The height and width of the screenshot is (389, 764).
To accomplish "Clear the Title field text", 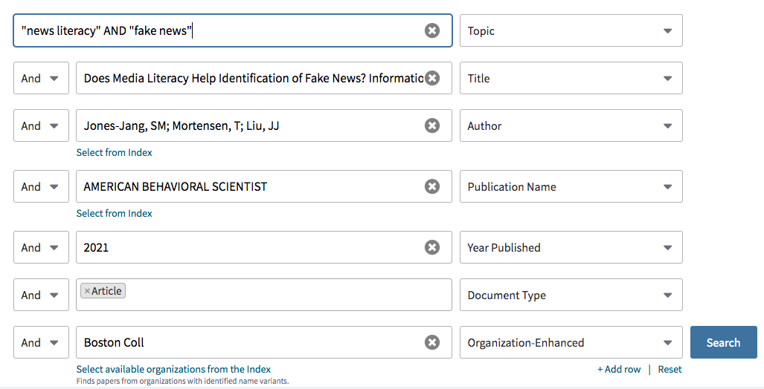I will coord(432,78).
